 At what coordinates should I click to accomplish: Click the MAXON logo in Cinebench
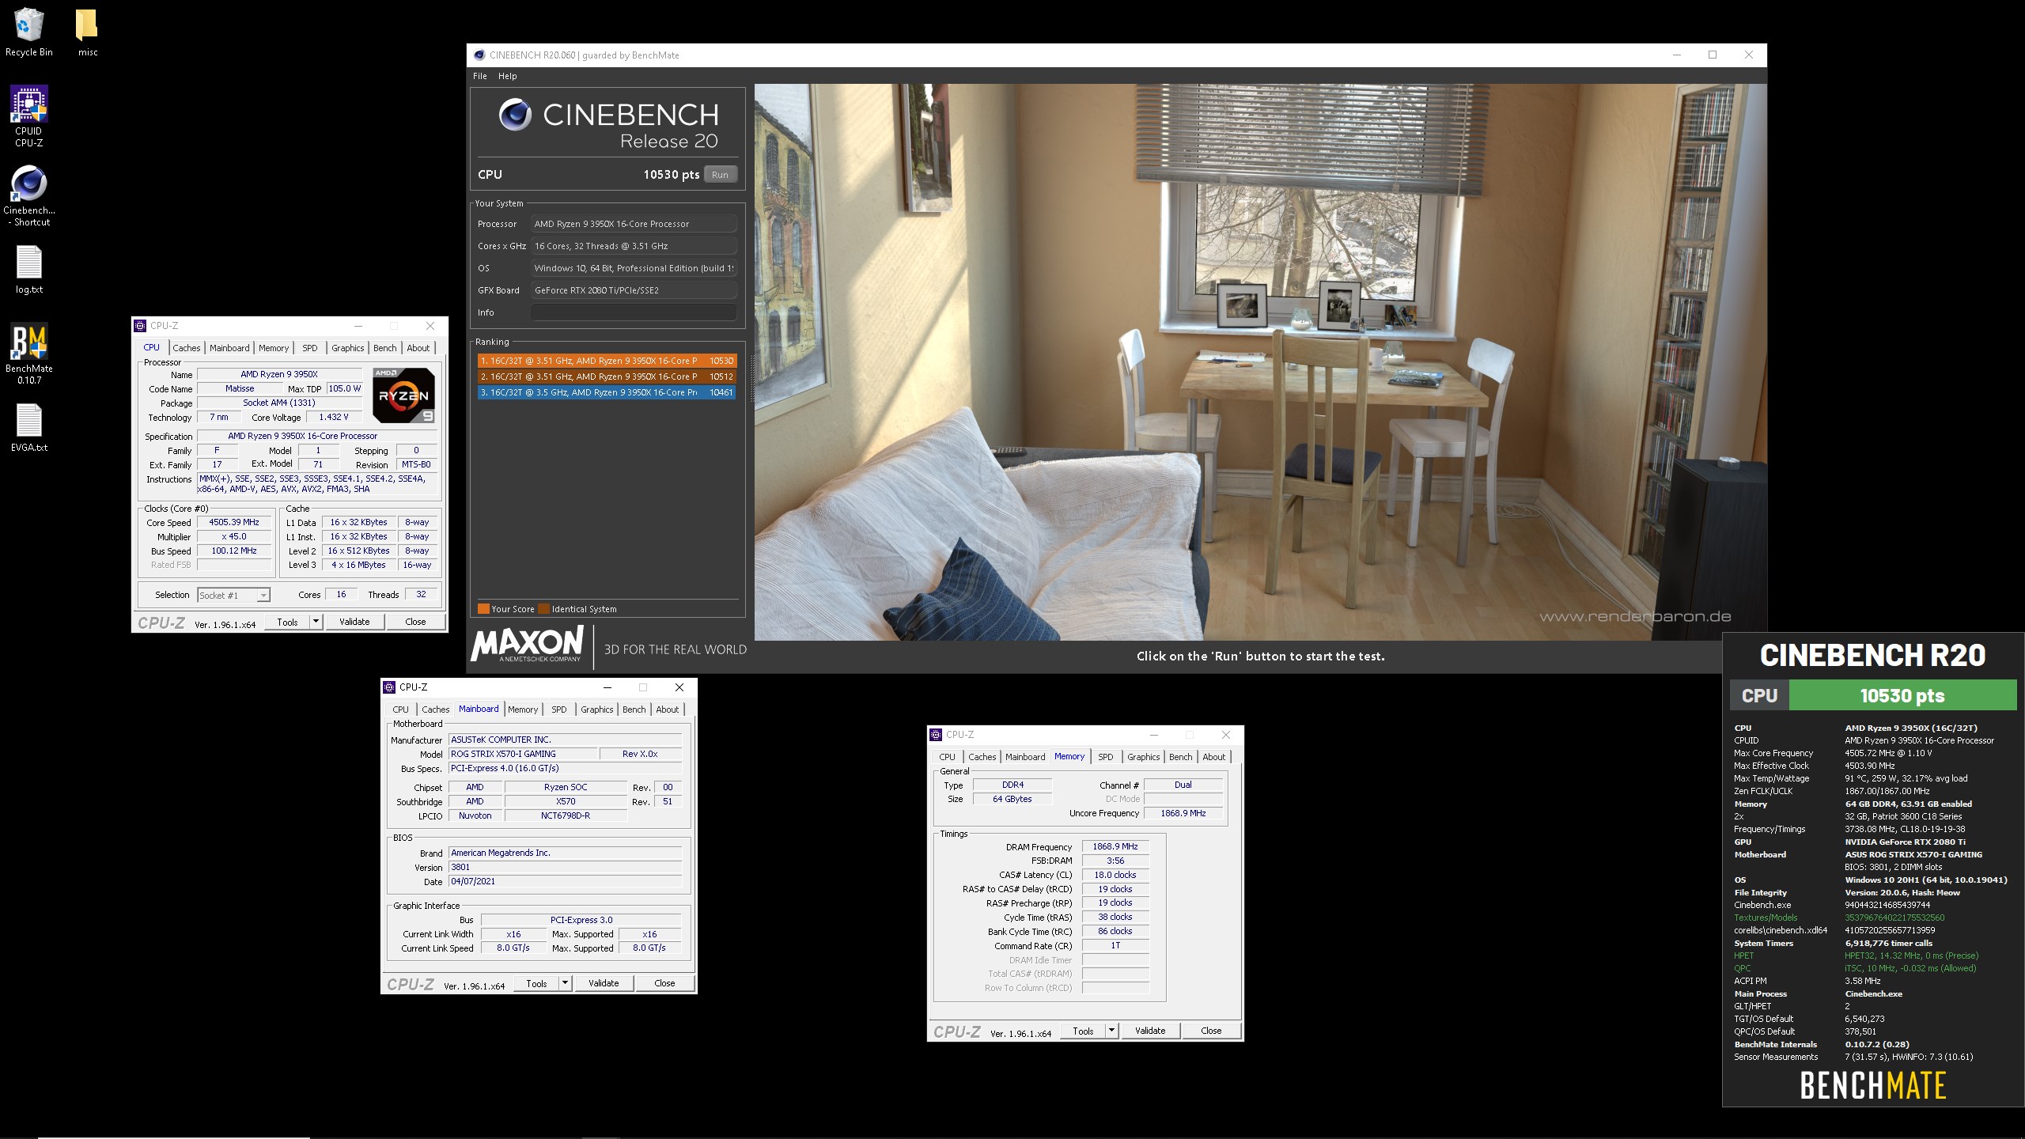527,643
